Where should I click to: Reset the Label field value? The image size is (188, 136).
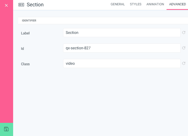184,33
